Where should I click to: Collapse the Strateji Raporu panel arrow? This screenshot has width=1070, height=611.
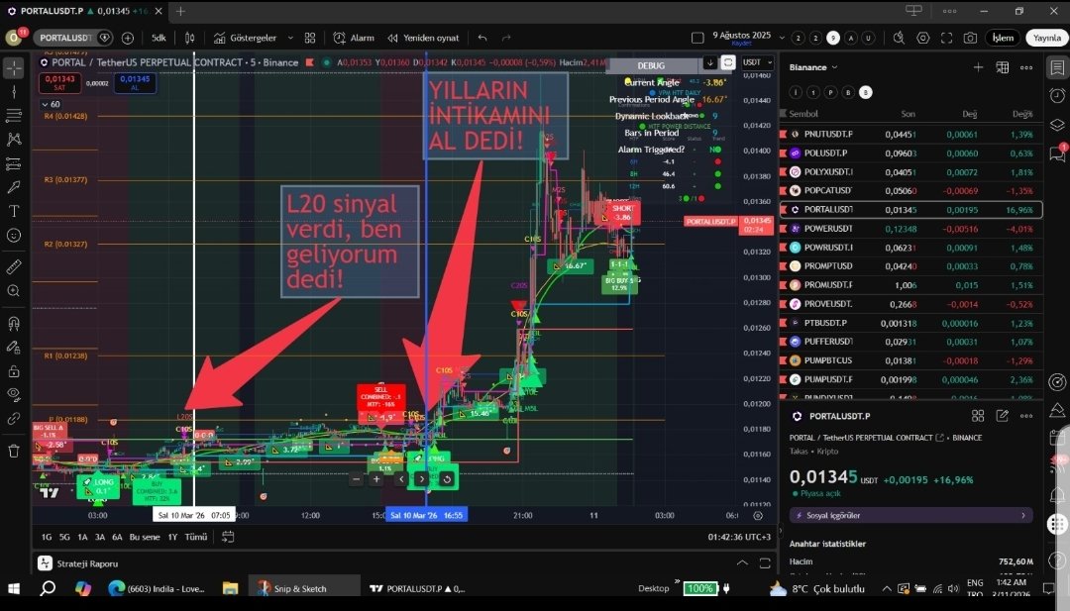tap(742, 563)
